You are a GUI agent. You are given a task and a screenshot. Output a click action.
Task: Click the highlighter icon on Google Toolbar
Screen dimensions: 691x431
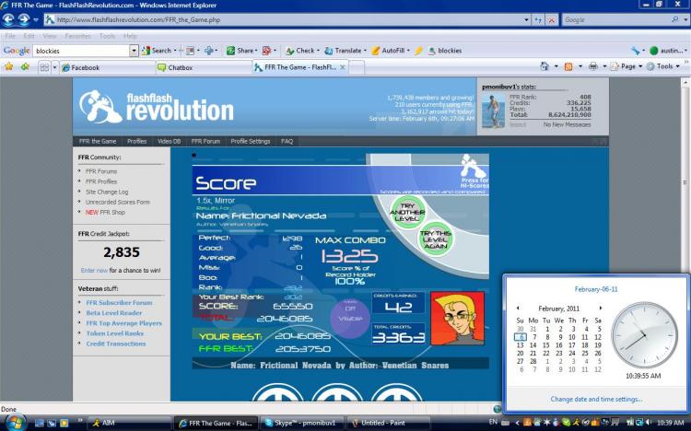(418, 51)
